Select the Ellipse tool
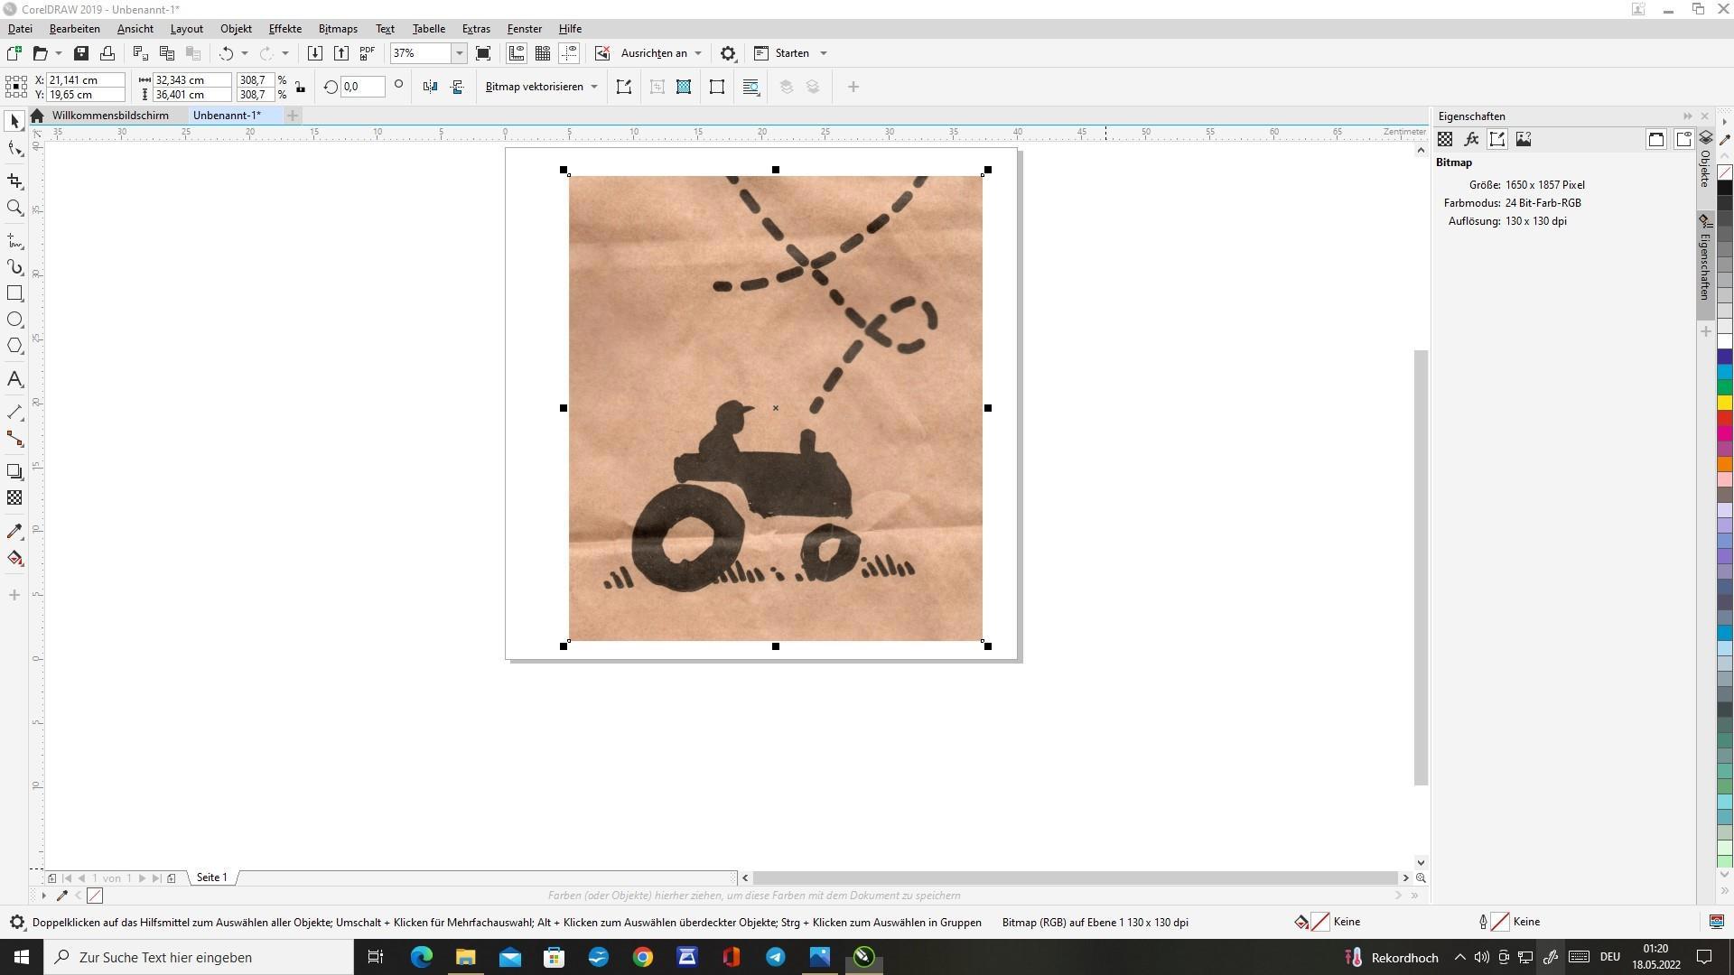The width and height of the screenshot is (1734, 975). pos(14,320)
